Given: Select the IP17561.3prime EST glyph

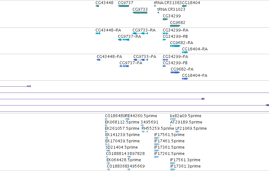Looking at the screenshot, I should [x=173, y=163].
